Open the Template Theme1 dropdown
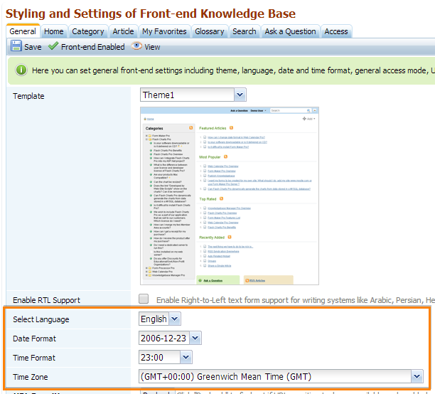 193,95
